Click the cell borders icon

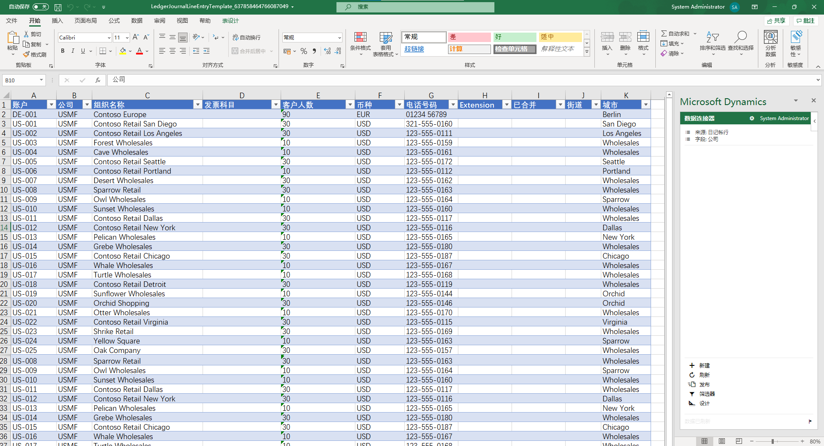click(103, 51)
